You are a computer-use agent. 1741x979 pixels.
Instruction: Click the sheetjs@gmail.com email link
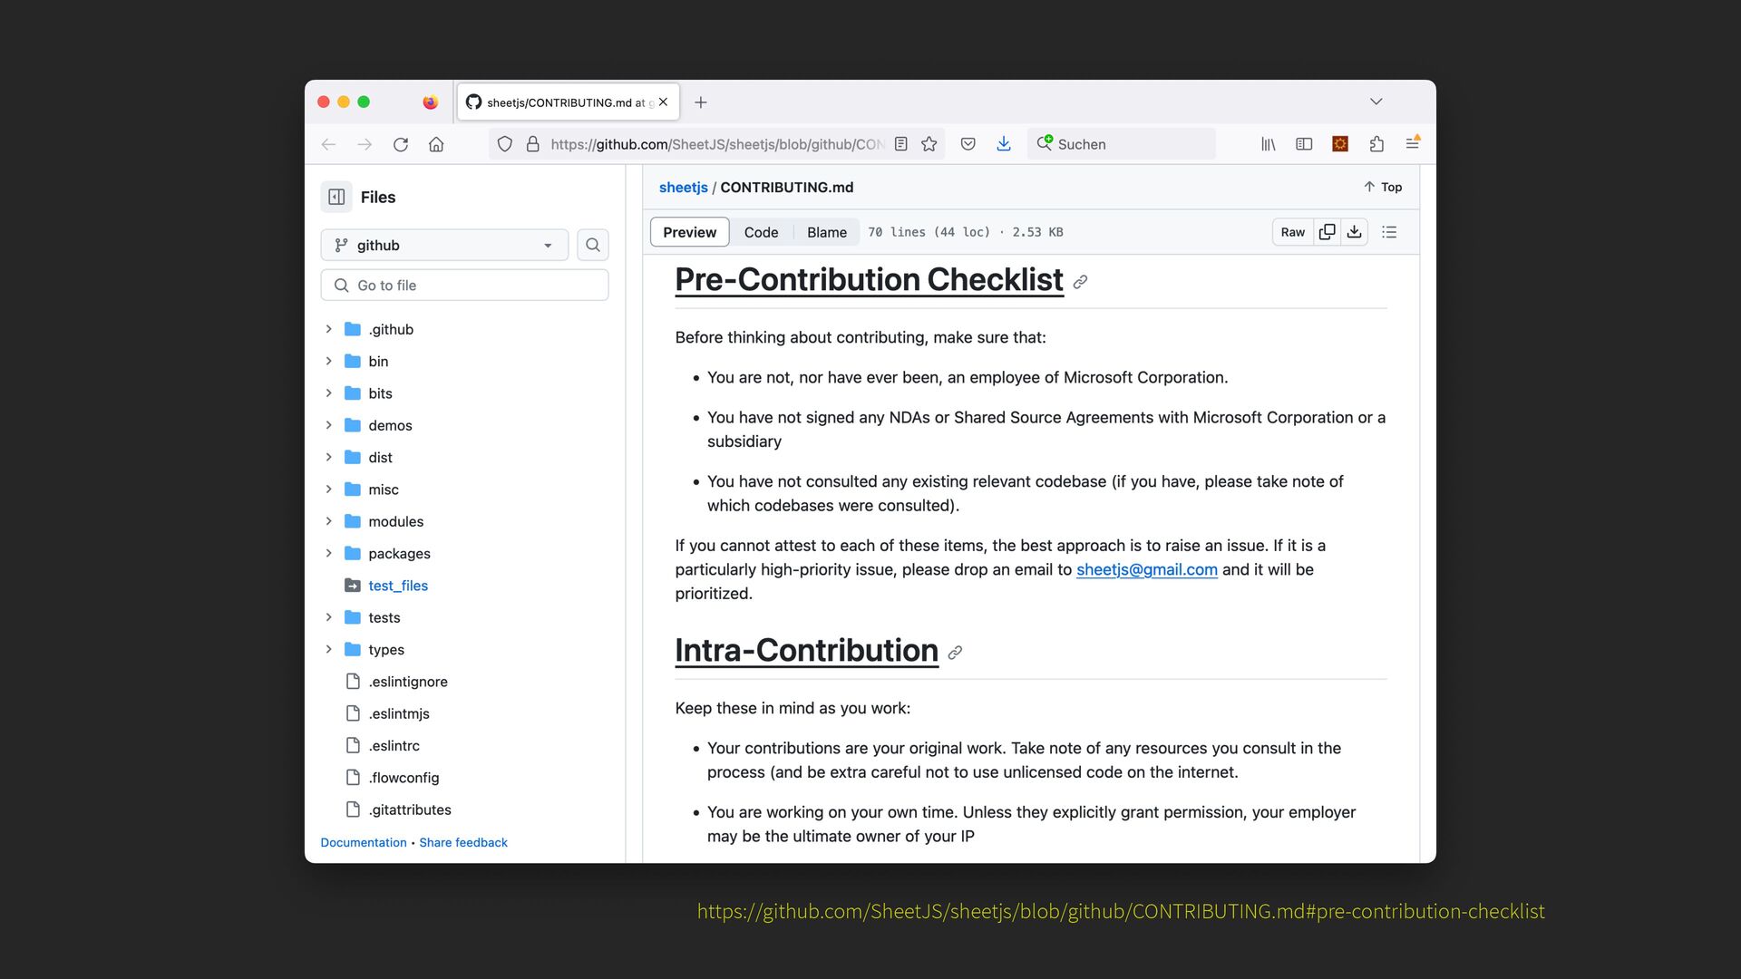(1146, 569)
